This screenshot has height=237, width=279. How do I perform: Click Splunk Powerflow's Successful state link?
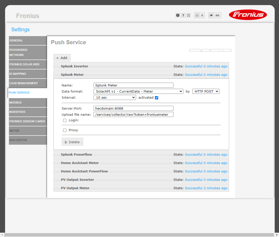[206, 154]
